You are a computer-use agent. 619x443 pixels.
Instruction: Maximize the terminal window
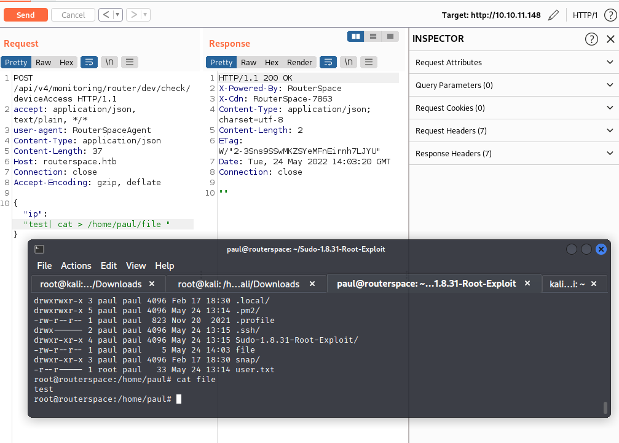tap(586, 249)
